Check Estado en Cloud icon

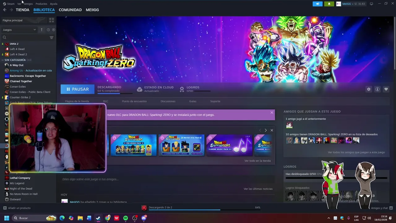coord(140,89)
